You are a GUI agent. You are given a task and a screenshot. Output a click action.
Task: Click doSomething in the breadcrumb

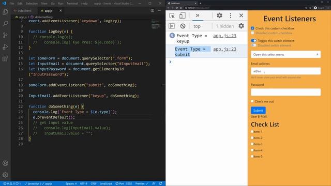pos(43,17)
